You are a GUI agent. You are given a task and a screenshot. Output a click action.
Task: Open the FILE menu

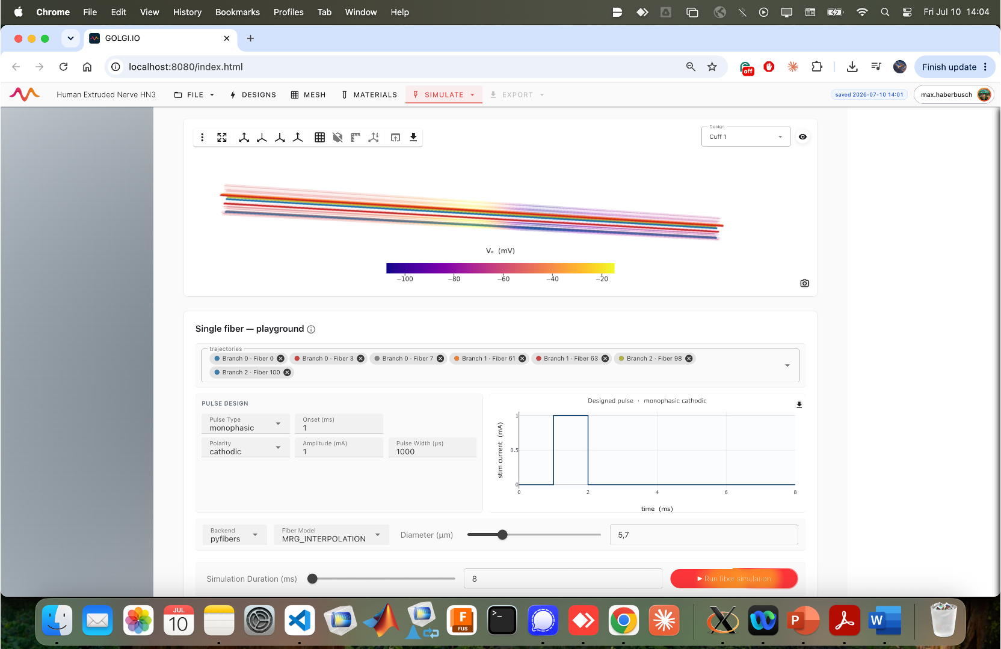click(194, 95)
